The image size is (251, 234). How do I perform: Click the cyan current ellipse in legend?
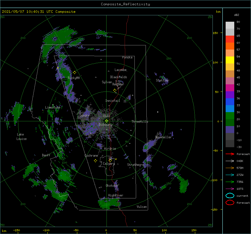point(230,196)
